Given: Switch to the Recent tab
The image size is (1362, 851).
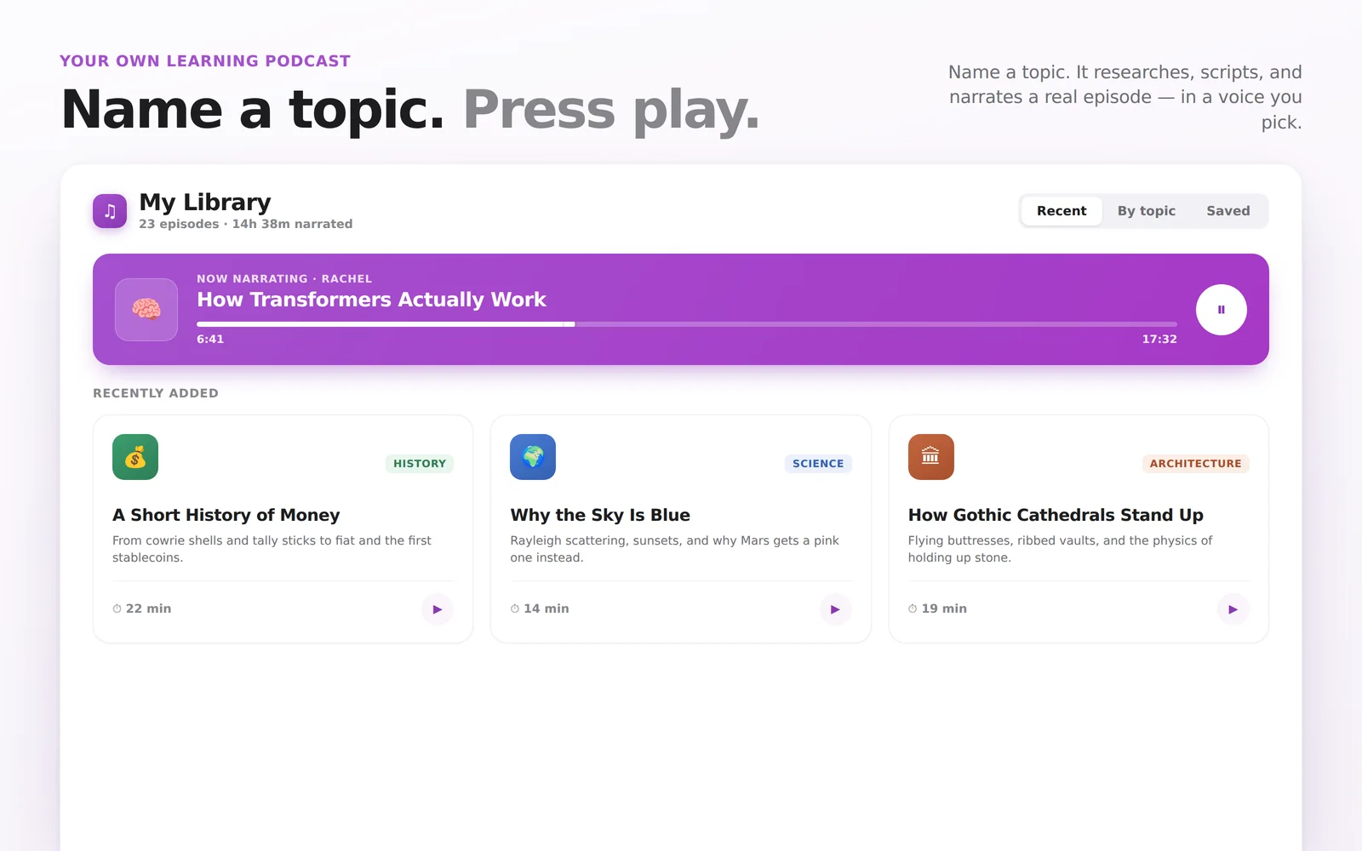Looking at the screenshot, I should (x=1062, y=211).
